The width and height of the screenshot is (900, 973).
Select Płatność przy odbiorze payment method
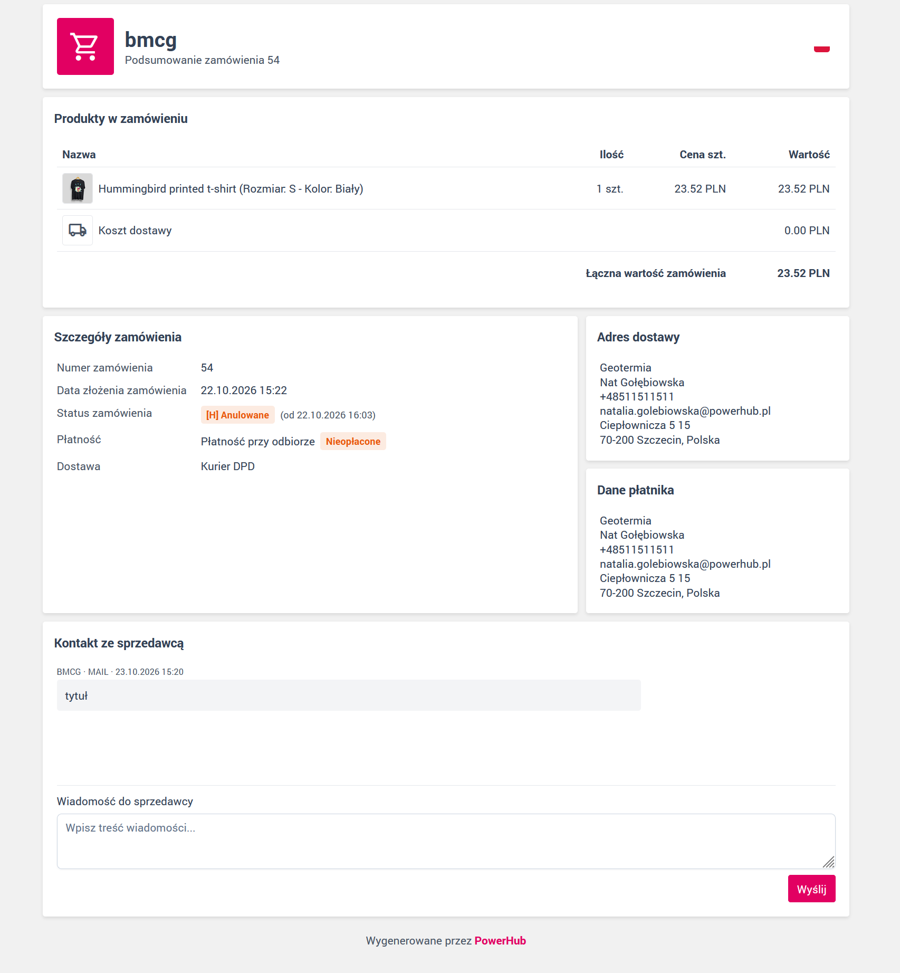click(258, 442)
